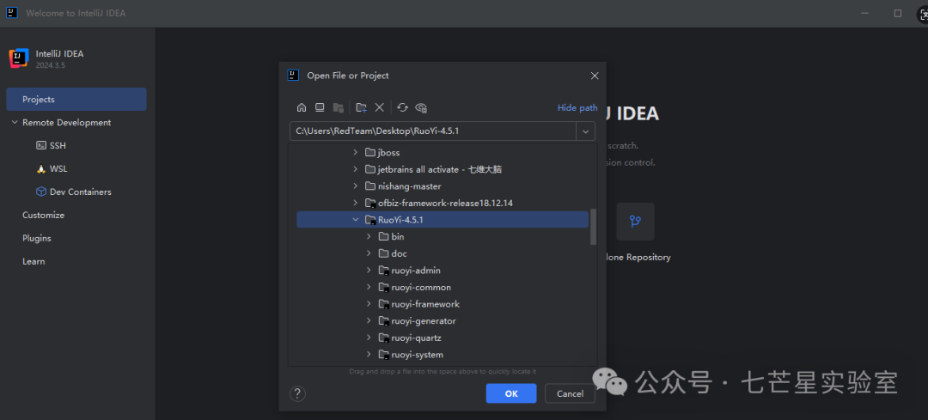Screen dimensions: 928x420
Task: Select RuoYi-4.5.1 project folder
Action: [443, 220]
